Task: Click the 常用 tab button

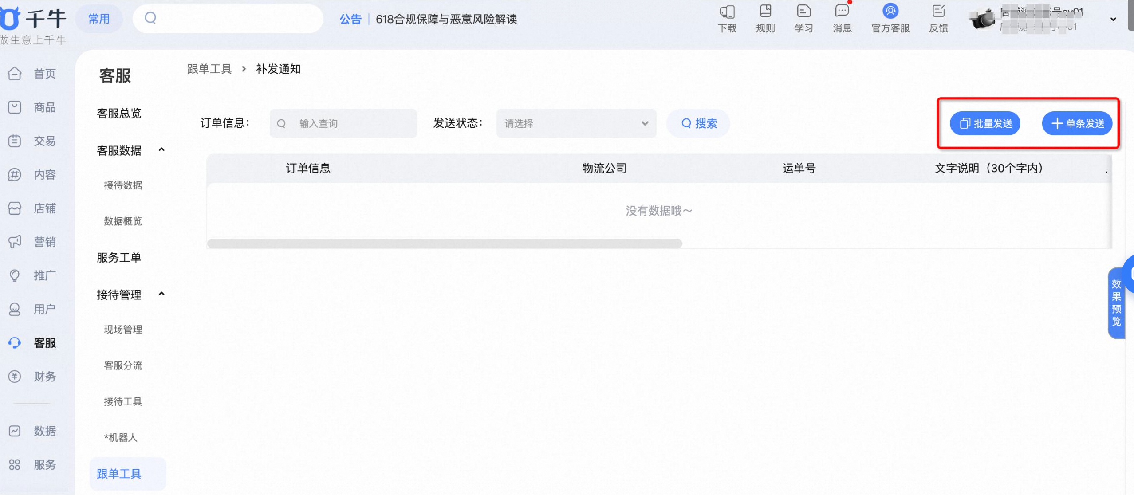Action: [99, 19]
